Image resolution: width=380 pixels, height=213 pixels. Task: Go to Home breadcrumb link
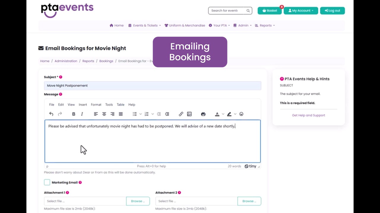pos(45,61)
